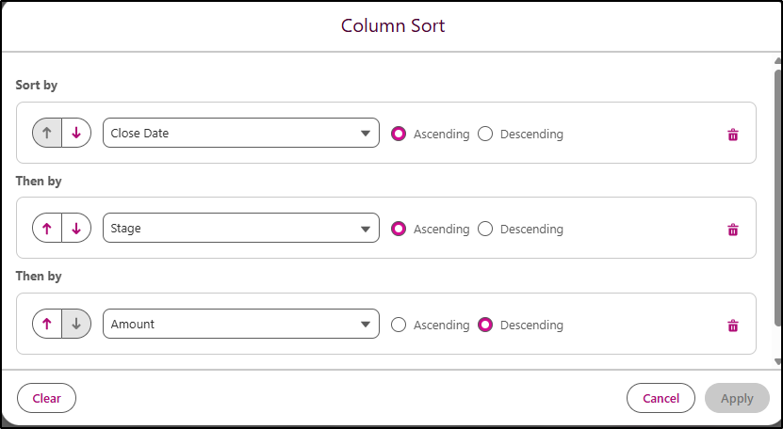Move Stage sort level down
The image size is (783, 429).
tap(76, 229)
